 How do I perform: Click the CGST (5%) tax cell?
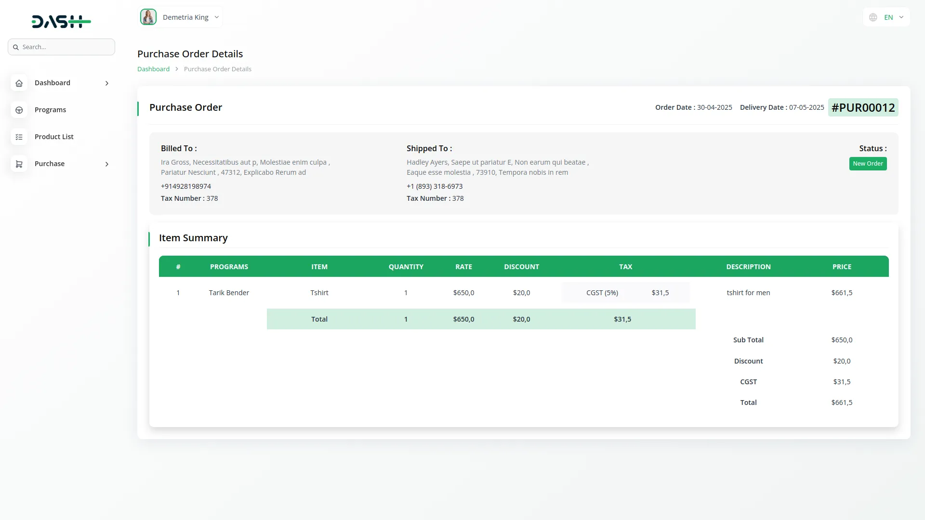(602, 293)
